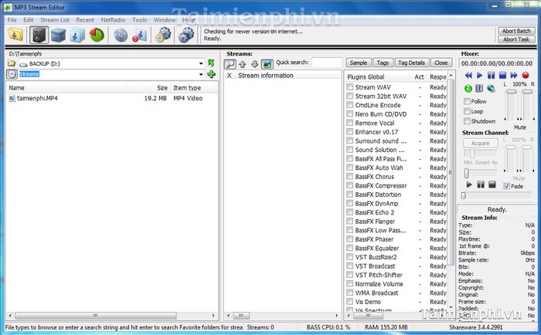Check the Normalize Volume plugin
541x335 pixels.
click(x=350, y=283)
